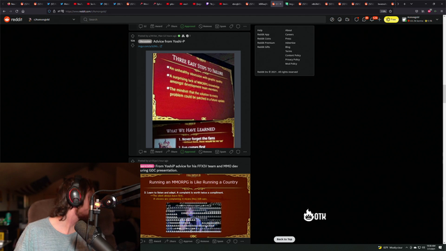Image resolution: width=446 pixels, height=251 pixels.
Task: Focus the Reddit search box
Action: tap(203, 20)
